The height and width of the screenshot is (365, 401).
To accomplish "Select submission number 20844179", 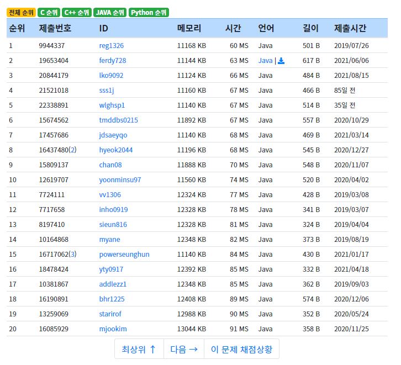I will tap(54, 76).
